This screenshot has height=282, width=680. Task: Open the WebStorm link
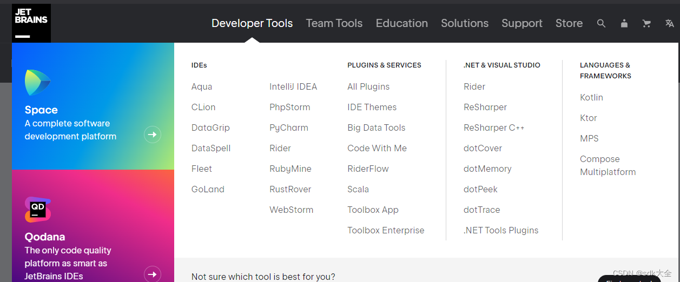click(292, 210)
